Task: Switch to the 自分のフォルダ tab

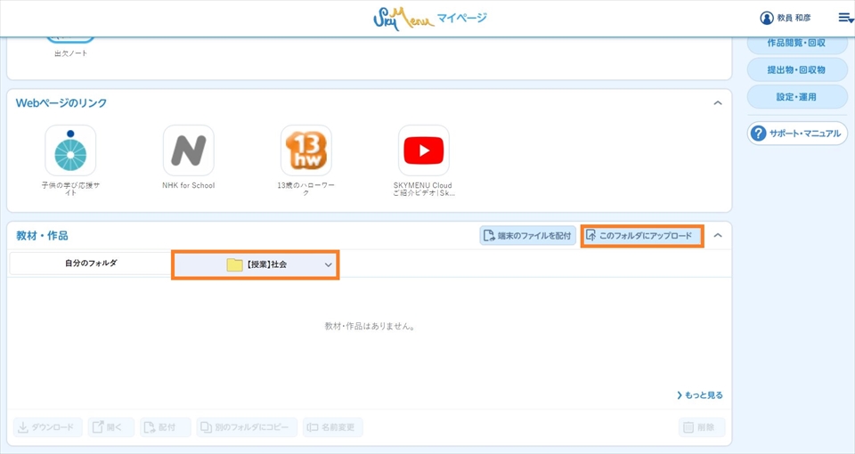Action: [90, 263]
